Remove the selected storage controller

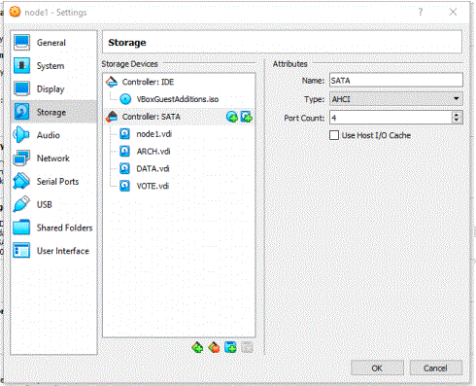[x=214, y=348]
